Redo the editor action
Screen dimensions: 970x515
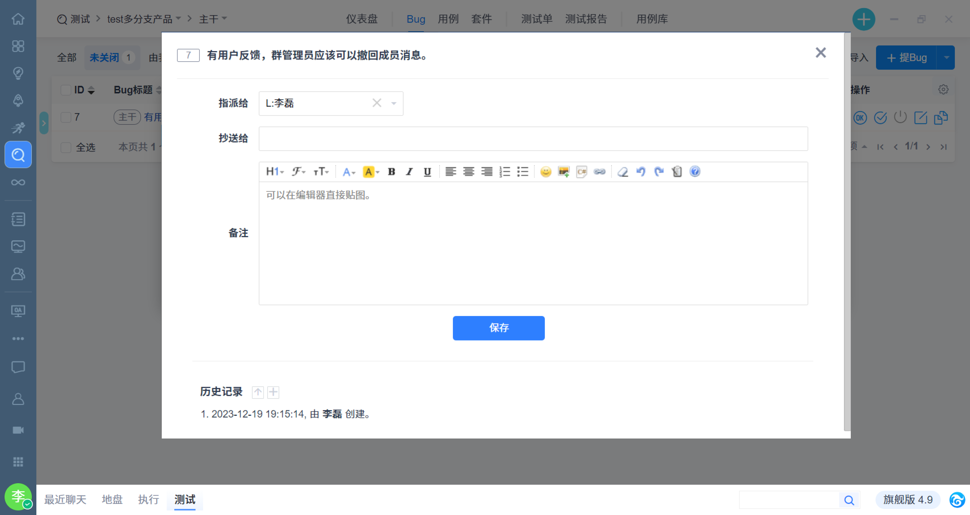pos(659,172)
